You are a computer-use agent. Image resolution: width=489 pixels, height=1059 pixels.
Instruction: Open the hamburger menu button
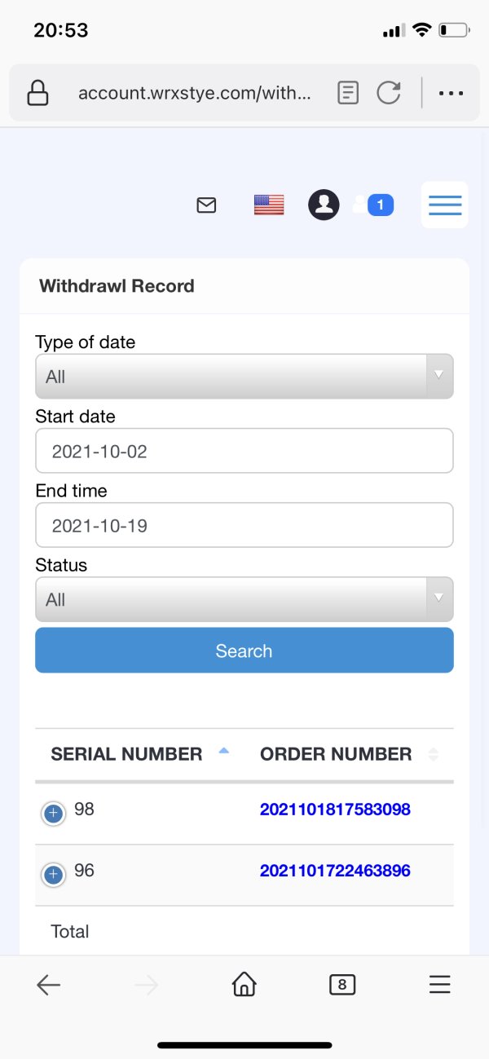(445, 205)
